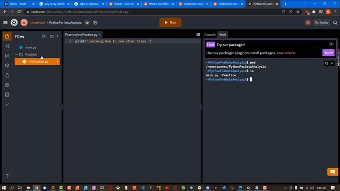Image resolution: width=340 pixels, height=191 pixels.
Task: Open File Explorer from the taskbar
Action: [28, 188]
